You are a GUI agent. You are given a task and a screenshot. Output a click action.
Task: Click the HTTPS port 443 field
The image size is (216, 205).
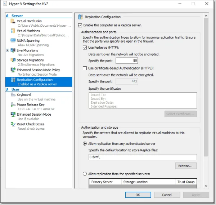click(x=127, y=81)
